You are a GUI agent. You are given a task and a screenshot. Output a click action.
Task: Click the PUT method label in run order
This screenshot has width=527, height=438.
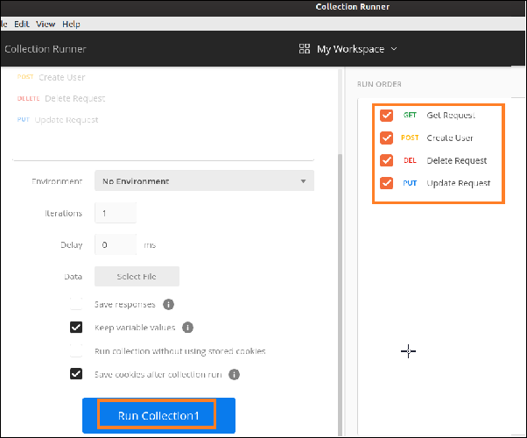tap(410, 183)
